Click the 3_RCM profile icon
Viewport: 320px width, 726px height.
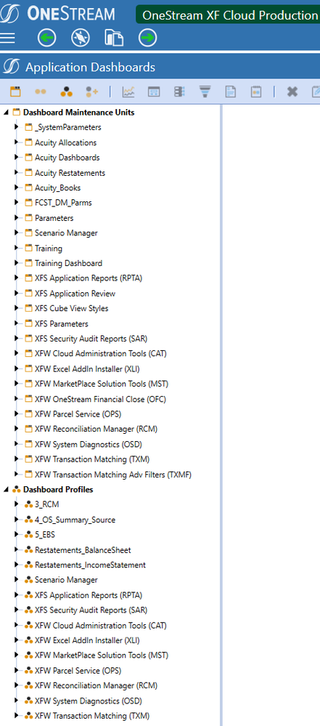pyautogui.click(x=29, y=504)
